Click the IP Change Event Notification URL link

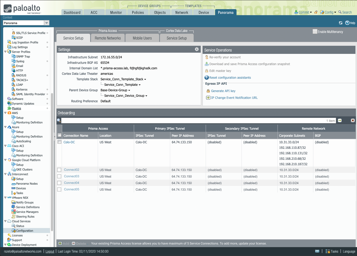click(x=234, y=98)
